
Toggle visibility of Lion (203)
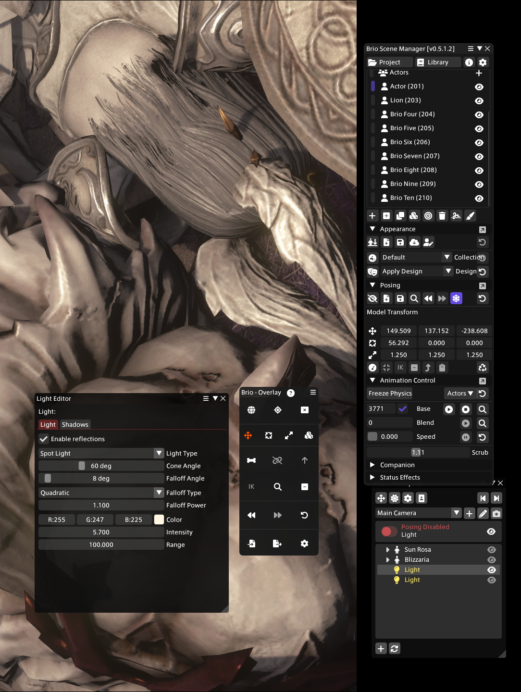point(479,101)
